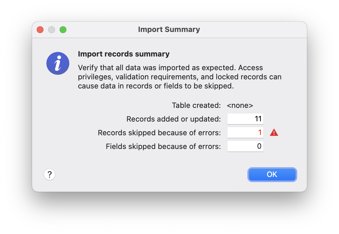The height and width of the screenshot is (234, 339).
Task: Click the "<none>" table created value
Action: (240, 105)
